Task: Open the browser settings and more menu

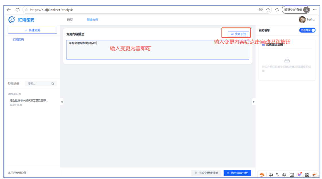Action: point(315,10)
